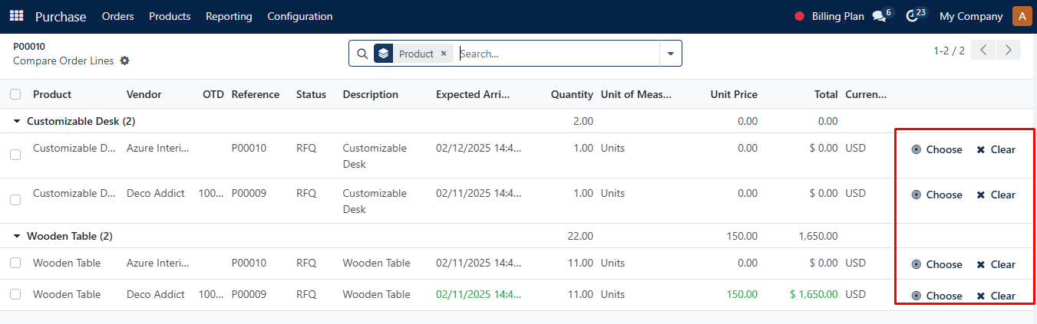Sort by the Product column header
This screenshot has width=1037, height=324.
point(52,94)
